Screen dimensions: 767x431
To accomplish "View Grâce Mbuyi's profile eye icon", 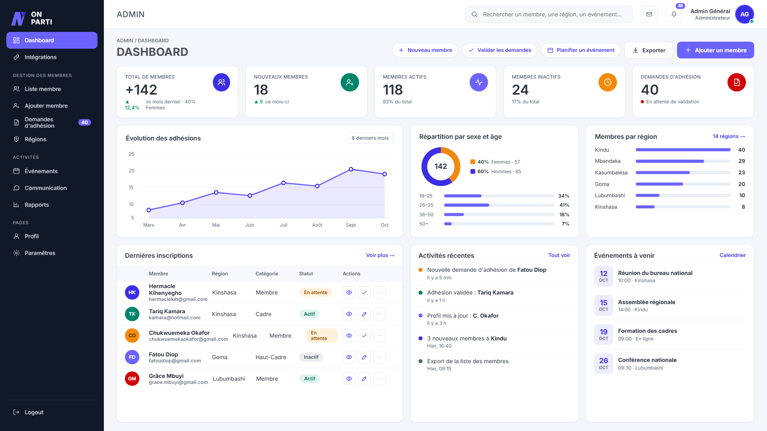I will (x=349, y=379).
